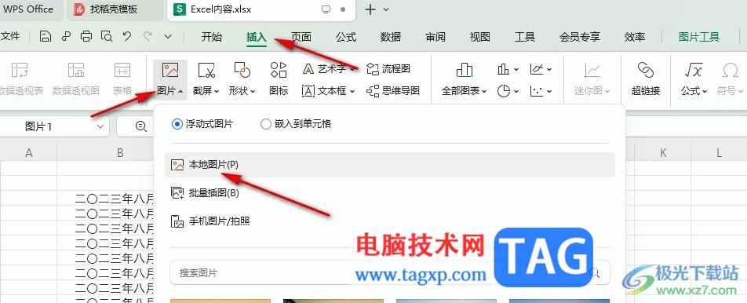
Task: Select column B header
Action: pyautogui.click(x=121, y=152)
